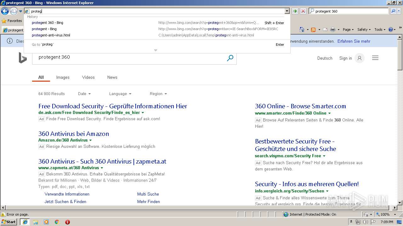Open '360 Antivirus bei Amazon' result
Image resolution: width=403 pixels, height=226 pixels.
tap(74, 134)
